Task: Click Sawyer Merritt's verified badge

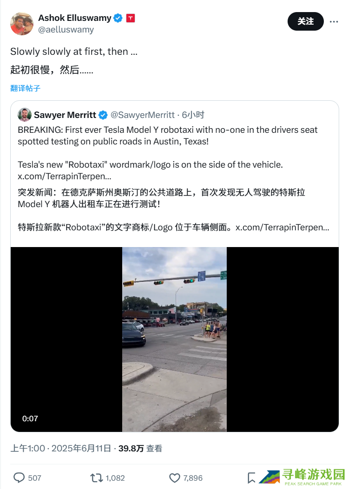Action: tap(103, 115)
